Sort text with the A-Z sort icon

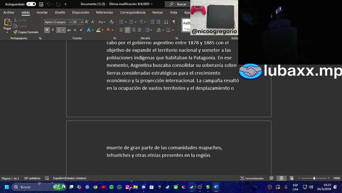coord(166,22)
